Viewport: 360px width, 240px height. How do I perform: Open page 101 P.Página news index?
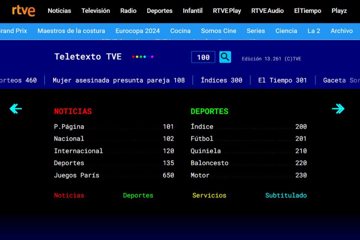tap(112, 127)
